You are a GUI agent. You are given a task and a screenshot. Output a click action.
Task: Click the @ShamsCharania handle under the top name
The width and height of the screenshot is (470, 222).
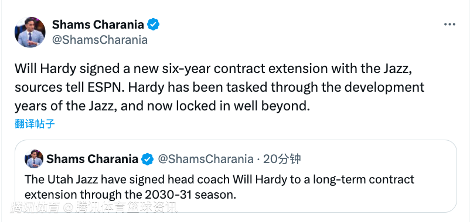[100, 40]
